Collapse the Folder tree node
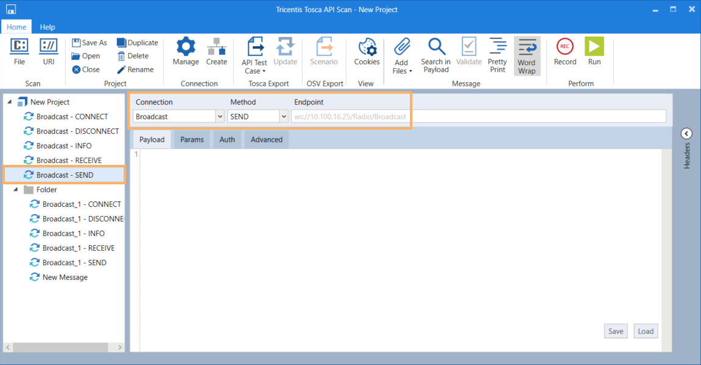Screen dimensions: 701x365 pyautogui.click(x=16, y=190)
